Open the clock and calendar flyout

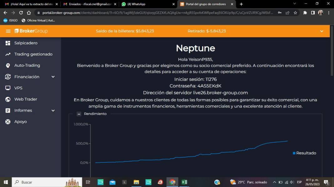tap(312, 182)
